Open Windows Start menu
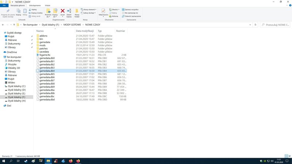This screenshot has height=164, width=292. pos(4,161)
